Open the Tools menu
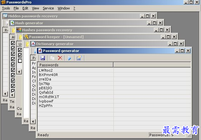The width and height of the screenshot is (201, 140). 6,8
